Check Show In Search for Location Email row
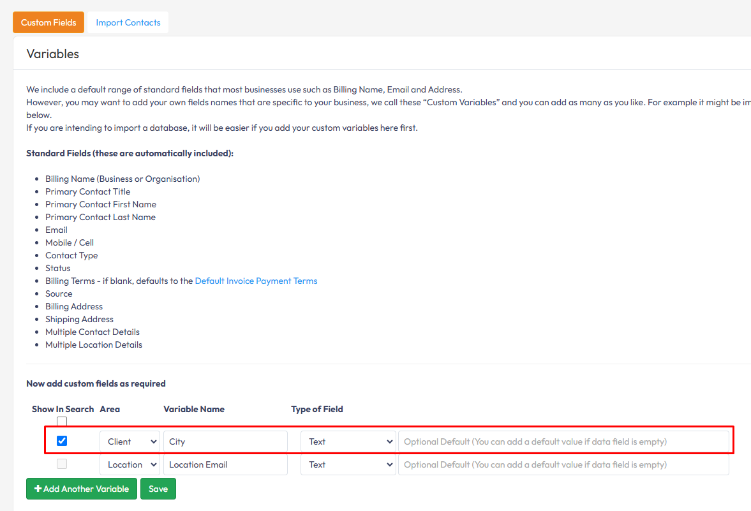The height and width of the screenshot is (511, 751). coord(62,464)
